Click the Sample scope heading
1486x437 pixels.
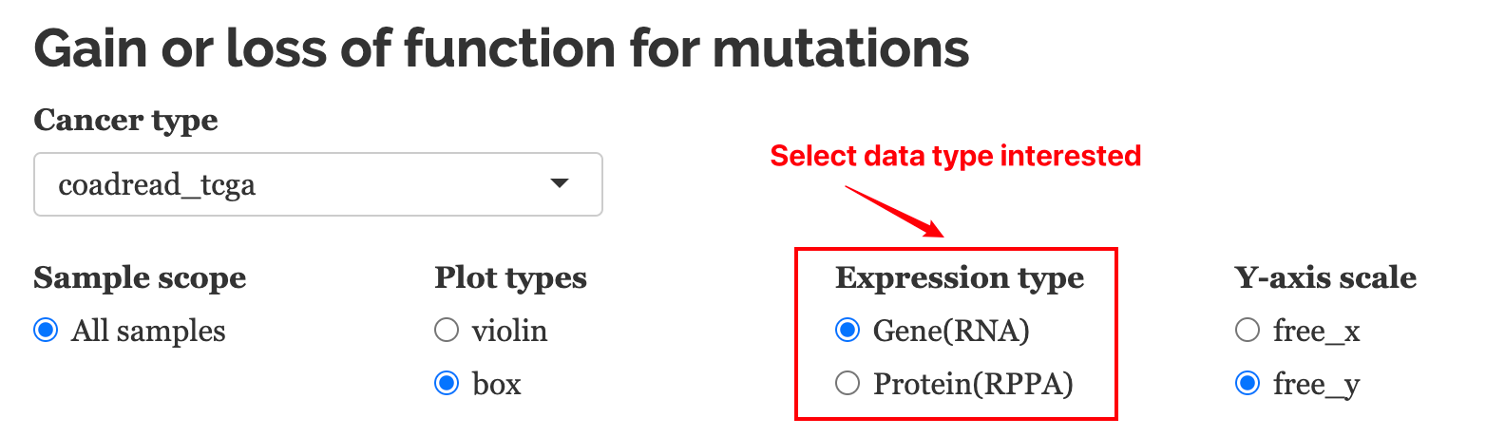coord(140,278)
